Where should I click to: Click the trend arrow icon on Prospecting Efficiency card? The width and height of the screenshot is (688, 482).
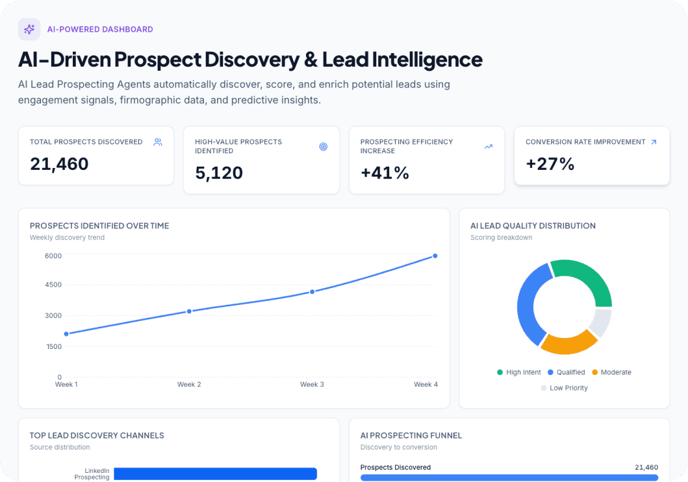(x=489, y=147)
